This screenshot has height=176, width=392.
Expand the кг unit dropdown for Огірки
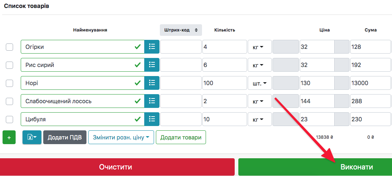259,47
